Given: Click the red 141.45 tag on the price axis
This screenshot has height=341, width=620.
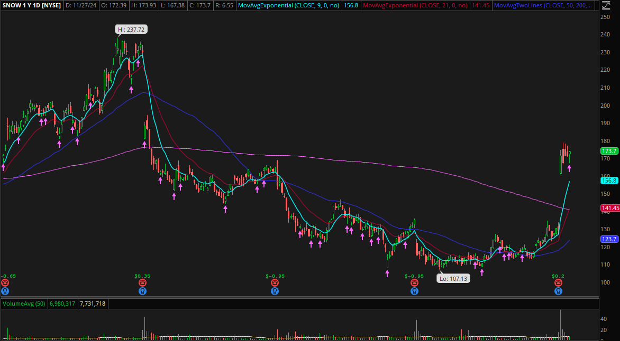Looking at the screenshot, I should (610, 208).
